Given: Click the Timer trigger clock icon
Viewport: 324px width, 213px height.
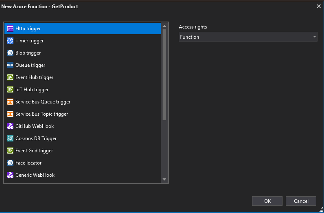Looking at the screenshot, I should point(10,41).
